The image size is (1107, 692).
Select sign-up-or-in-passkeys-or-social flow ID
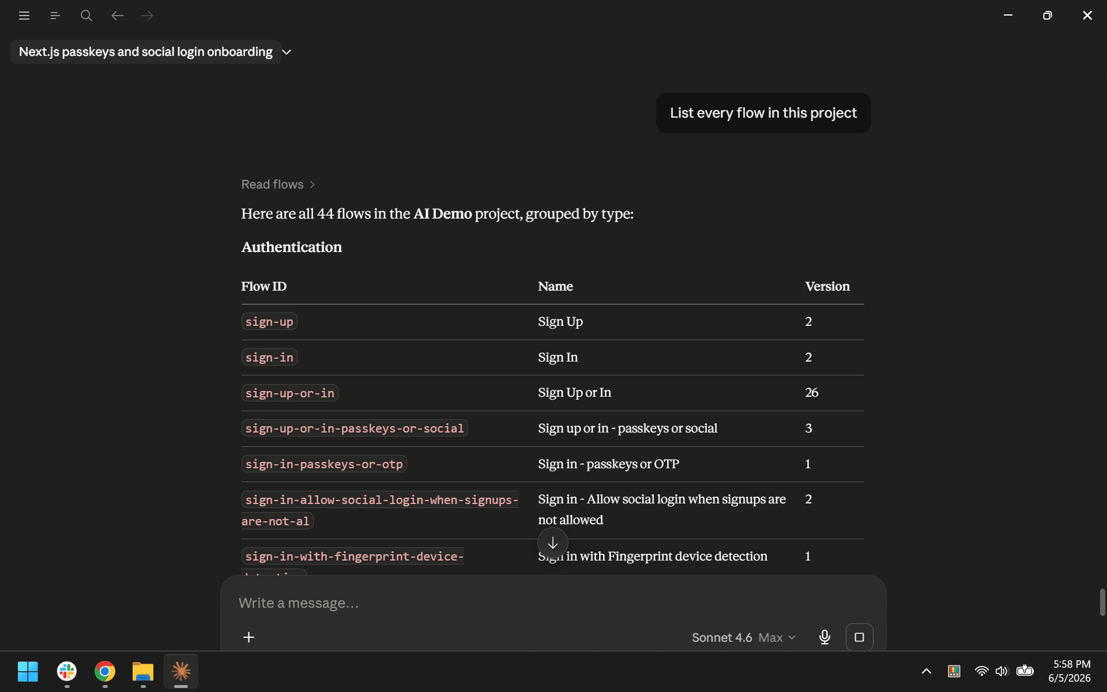click(x=355, y=428)
